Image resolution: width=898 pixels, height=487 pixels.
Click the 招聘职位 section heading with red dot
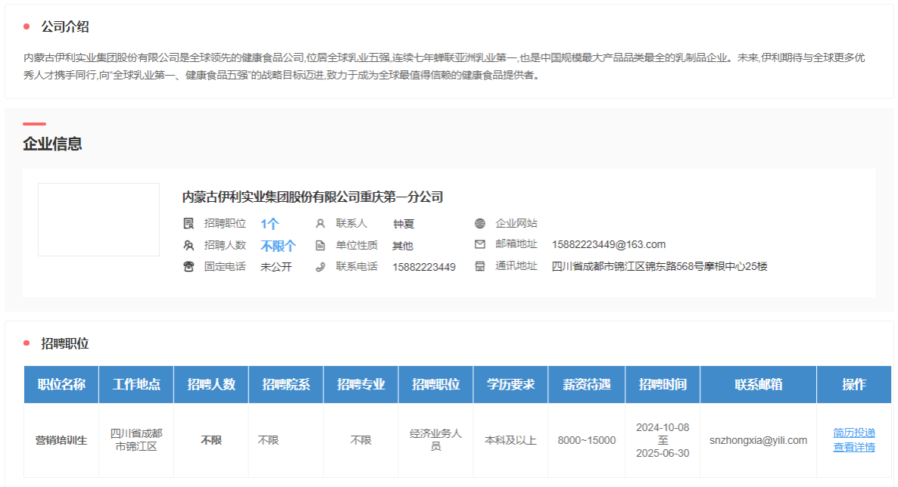pyautogui.click(x=64, y=343)
